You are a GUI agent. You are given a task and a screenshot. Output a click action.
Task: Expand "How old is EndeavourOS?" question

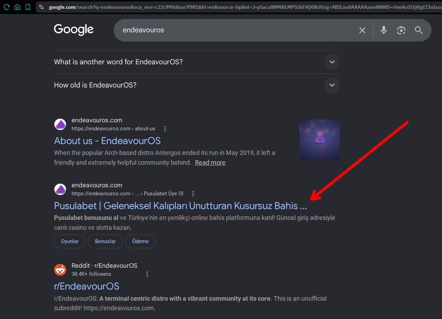pyautogui.click(x=197, y=85)
